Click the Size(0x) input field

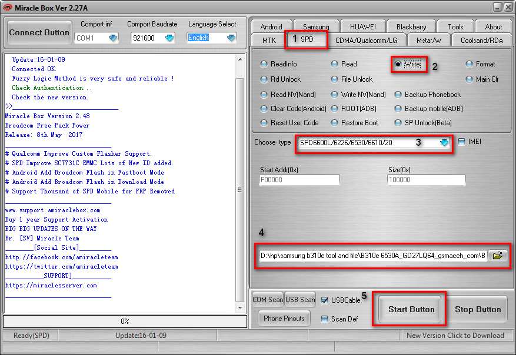(427, 180)
